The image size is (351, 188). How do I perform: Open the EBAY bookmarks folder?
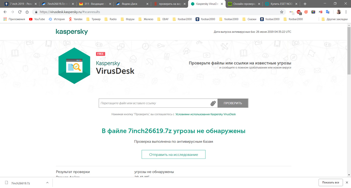163,19
